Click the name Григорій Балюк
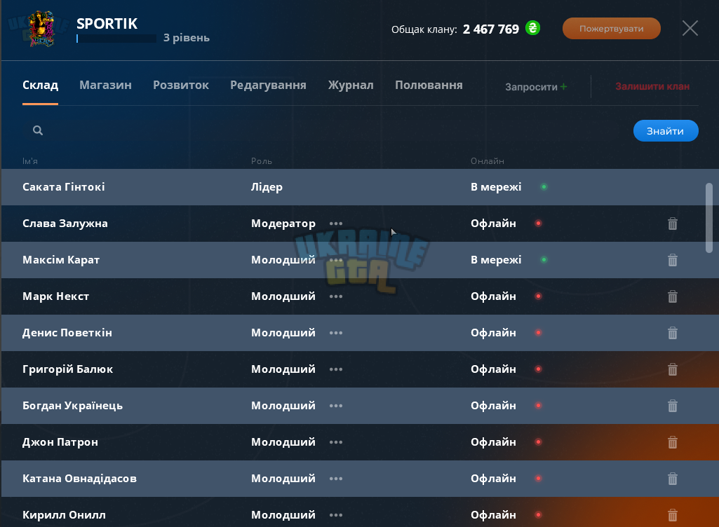The image size is (719, 527). tap(67, 369)
